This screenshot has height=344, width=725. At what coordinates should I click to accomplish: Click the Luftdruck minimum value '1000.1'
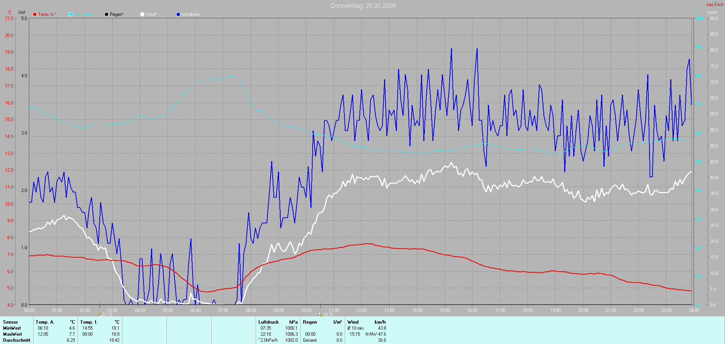(x=292, y=328)
